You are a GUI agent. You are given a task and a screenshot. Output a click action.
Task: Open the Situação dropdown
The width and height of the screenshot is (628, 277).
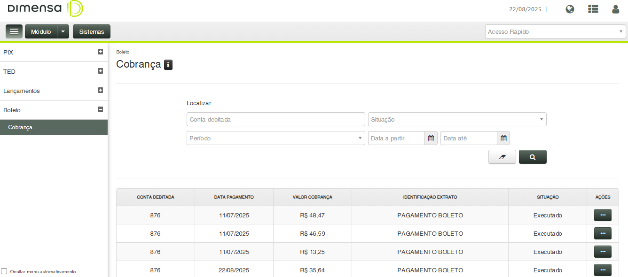tap(457, 119)
